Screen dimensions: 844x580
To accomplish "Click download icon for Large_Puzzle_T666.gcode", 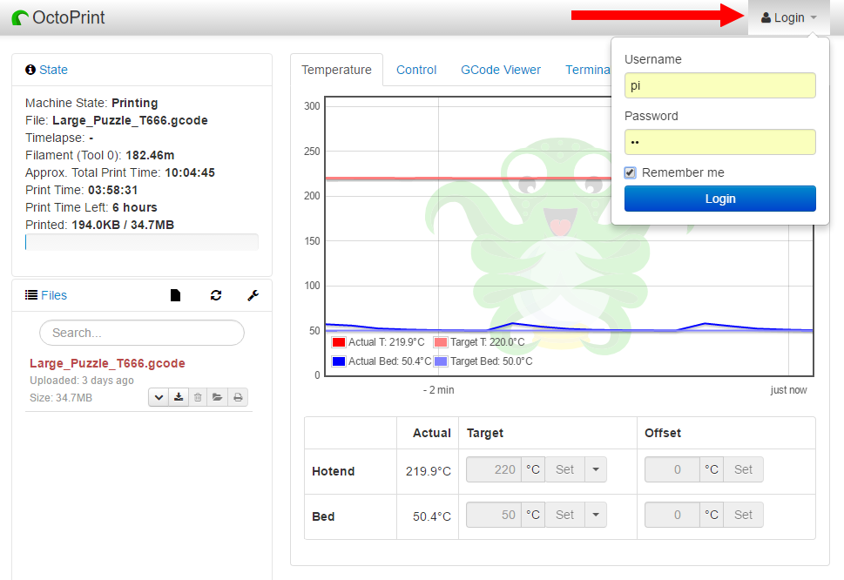I will (x=179, y=398).
